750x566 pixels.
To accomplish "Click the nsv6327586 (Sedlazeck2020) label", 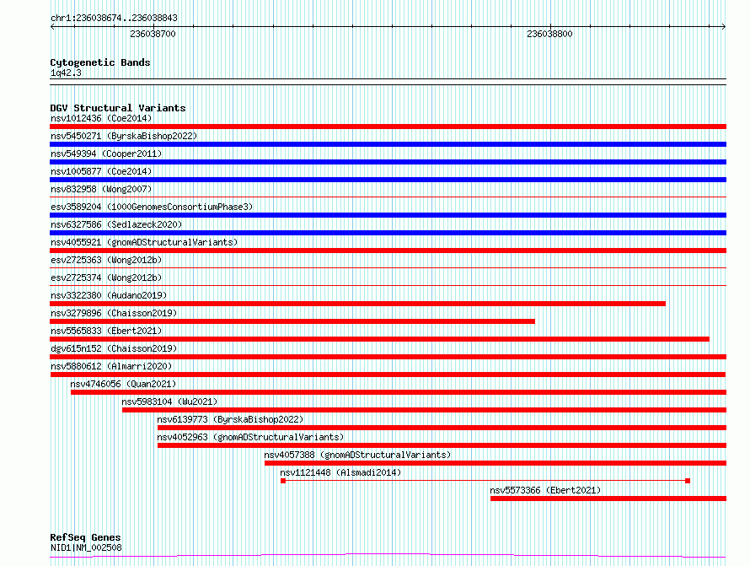I will (116, 224).
